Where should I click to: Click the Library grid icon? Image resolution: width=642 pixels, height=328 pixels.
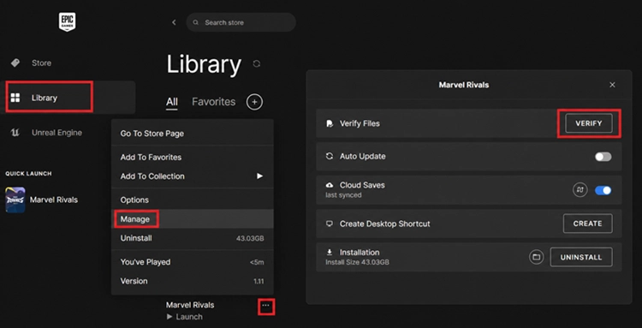tap(15, 98)
